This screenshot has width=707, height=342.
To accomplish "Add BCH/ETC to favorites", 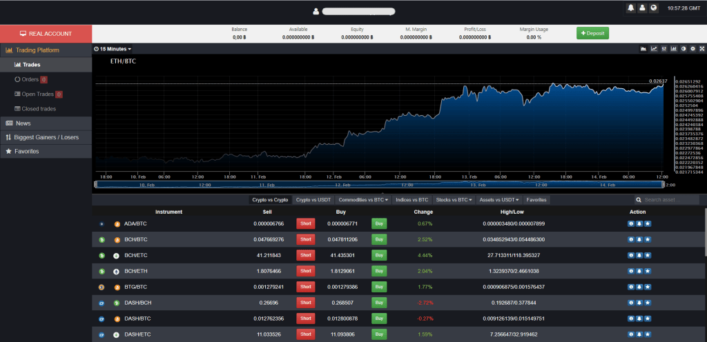I will (648, 255).
